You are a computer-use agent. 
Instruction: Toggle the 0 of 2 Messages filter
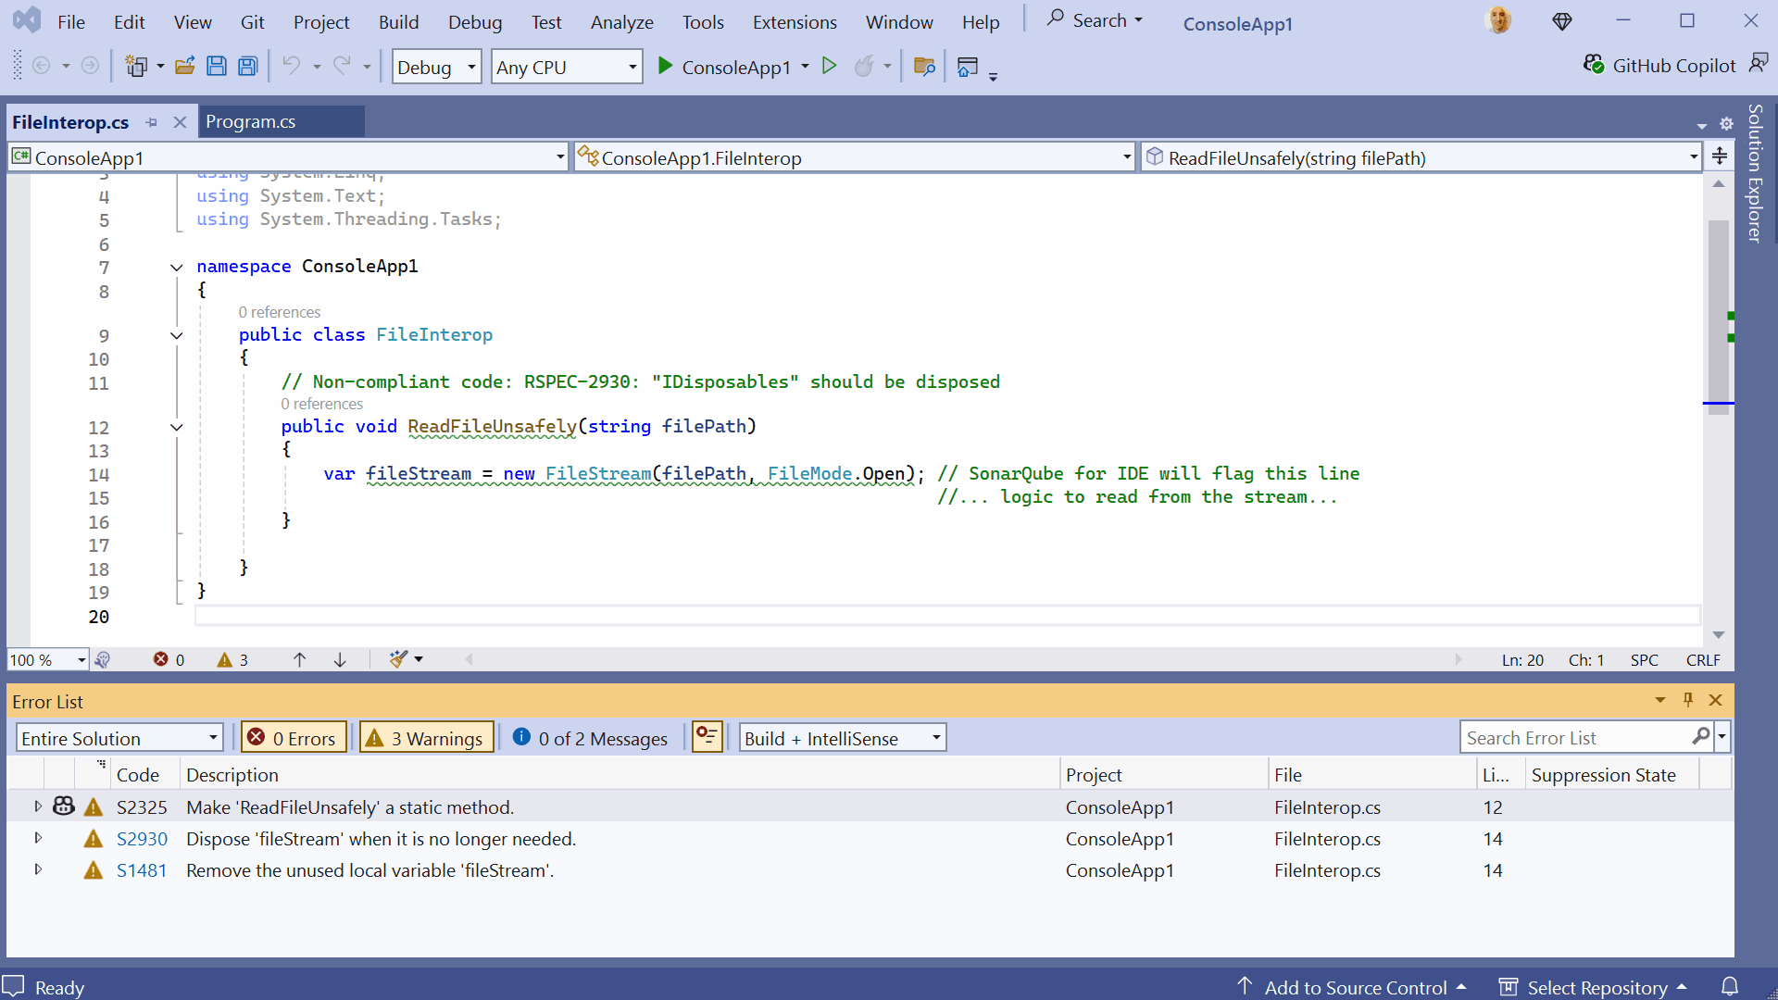point(591,738)
